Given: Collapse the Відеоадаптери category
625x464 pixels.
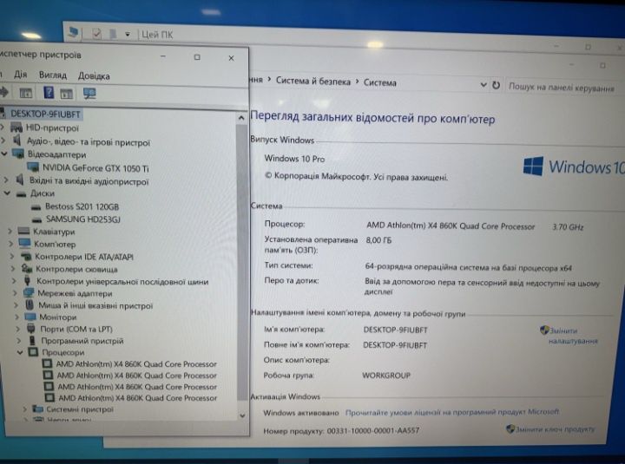Looking at the screenshot, I should click(x=4, y=154).
